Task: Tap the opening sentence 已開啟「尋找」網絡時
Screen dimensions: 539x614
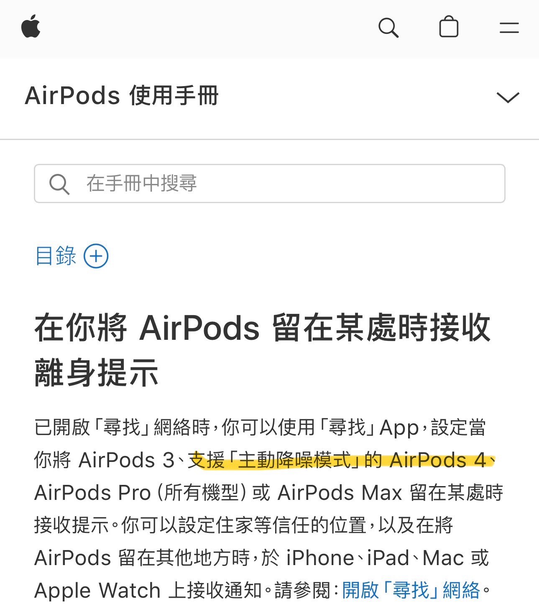Action: (x=122, y=427)
